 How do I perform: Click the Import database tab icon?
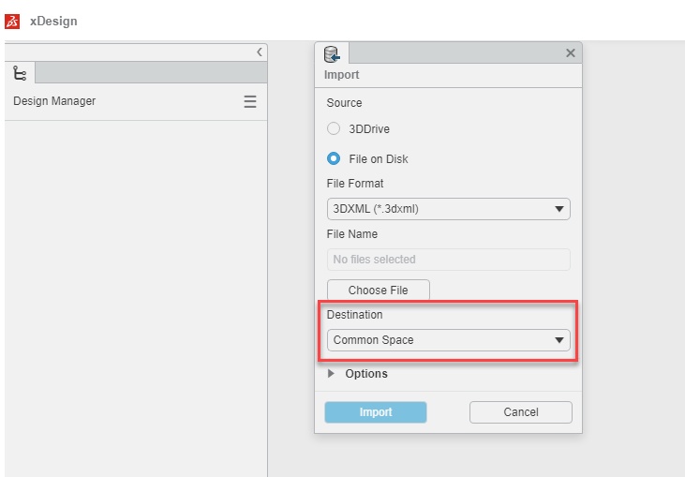[331, 53]
